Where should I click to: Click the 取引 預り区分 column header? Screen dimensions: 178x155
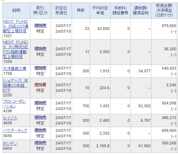[40, 10]
